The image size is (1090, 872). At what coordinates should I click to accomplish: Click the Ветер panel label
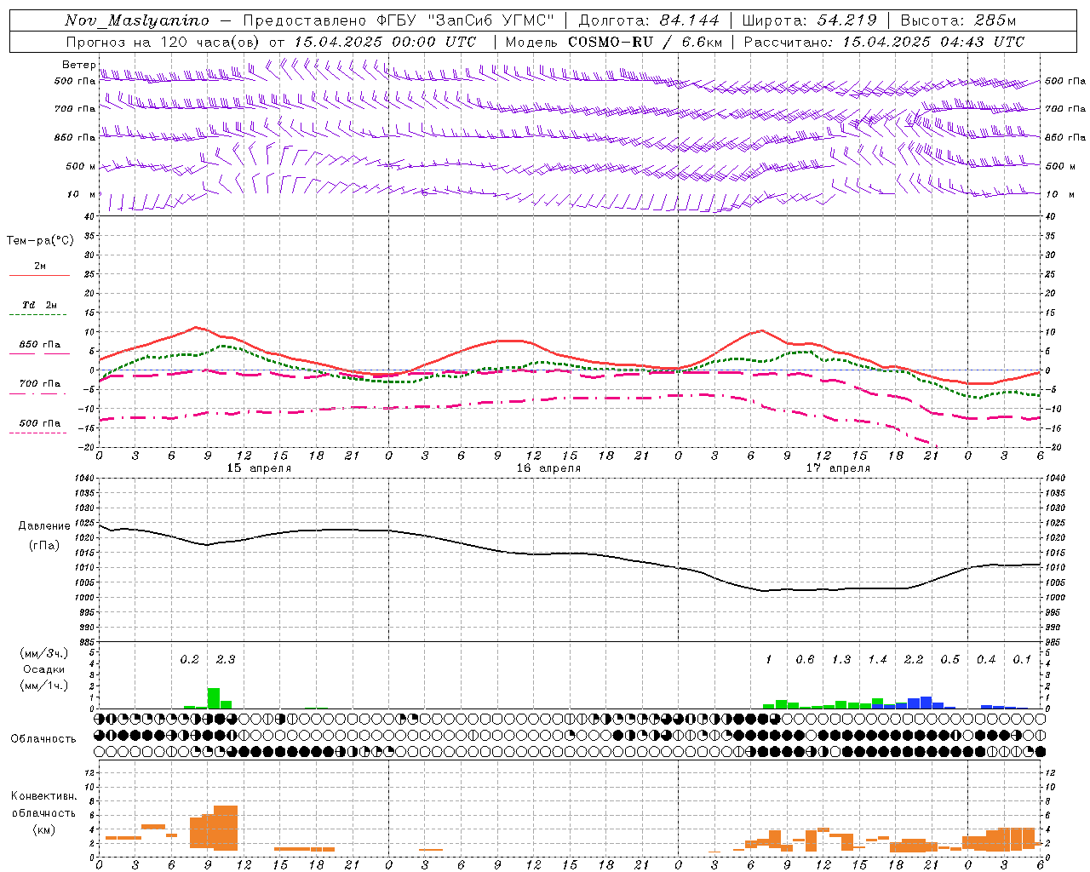pos(78,65)
